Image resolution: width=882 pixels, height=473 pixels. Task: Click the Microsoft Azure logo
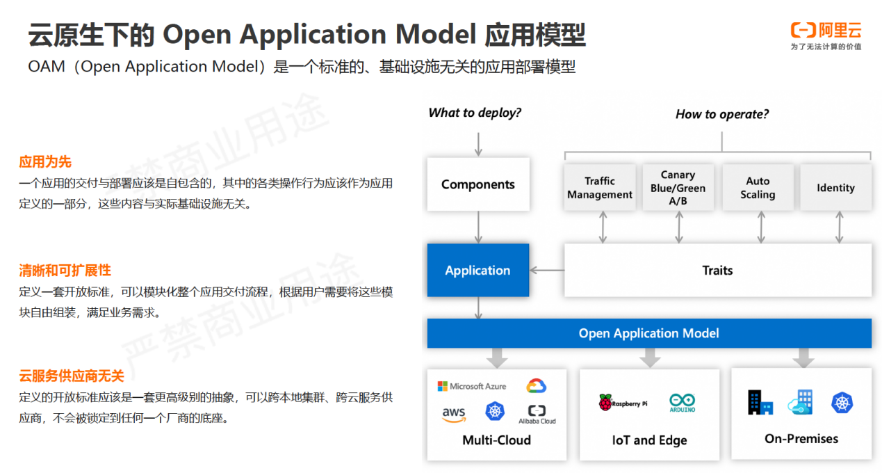[471, 386]
